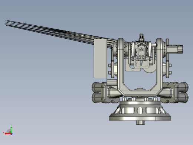
Task: Click the rectangular shield plate beside barrel
Action: tap(100, 58)
